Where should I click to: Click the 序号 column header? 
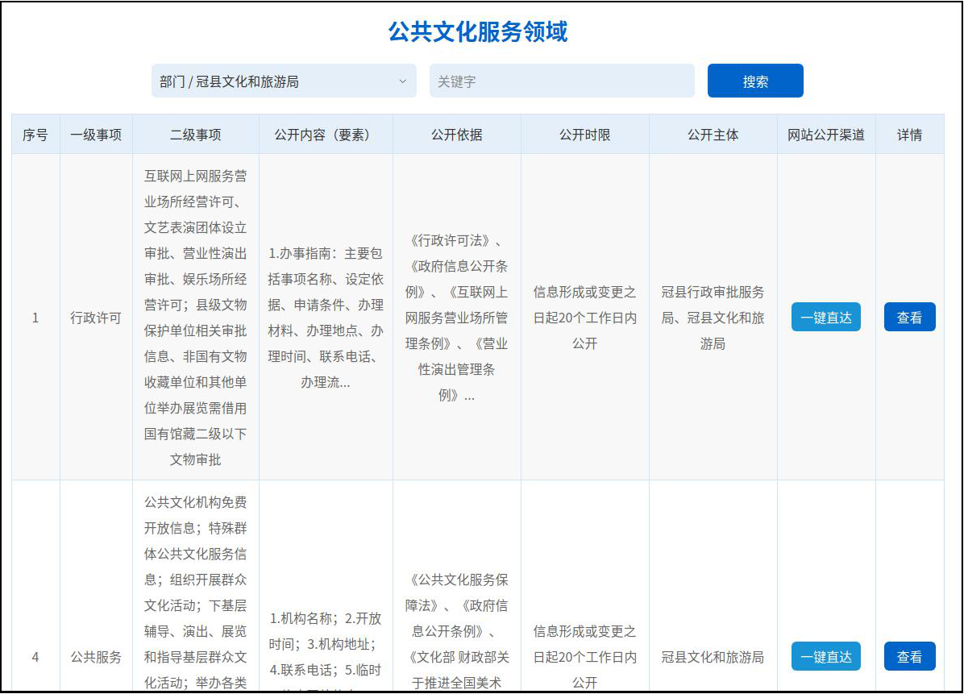pos(35,135)
